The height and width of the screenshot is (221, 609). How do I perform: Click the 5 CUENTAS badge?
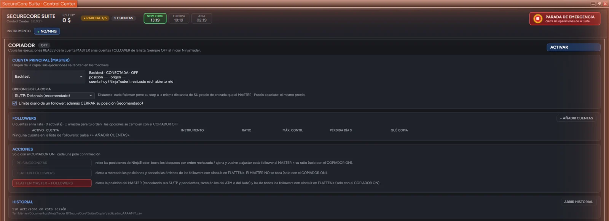pos(124,18)
